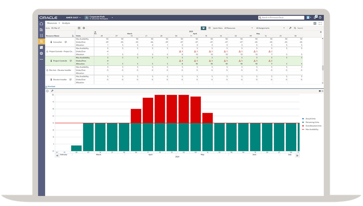Select the Ironworker resource row
Screen dimensions: 363x206
[174, 42]
